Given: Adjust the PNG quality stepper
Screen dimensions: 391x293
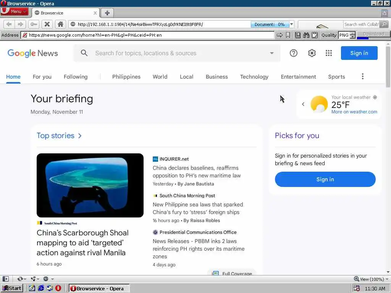Looking at the screenshot, I should point(352,35).
